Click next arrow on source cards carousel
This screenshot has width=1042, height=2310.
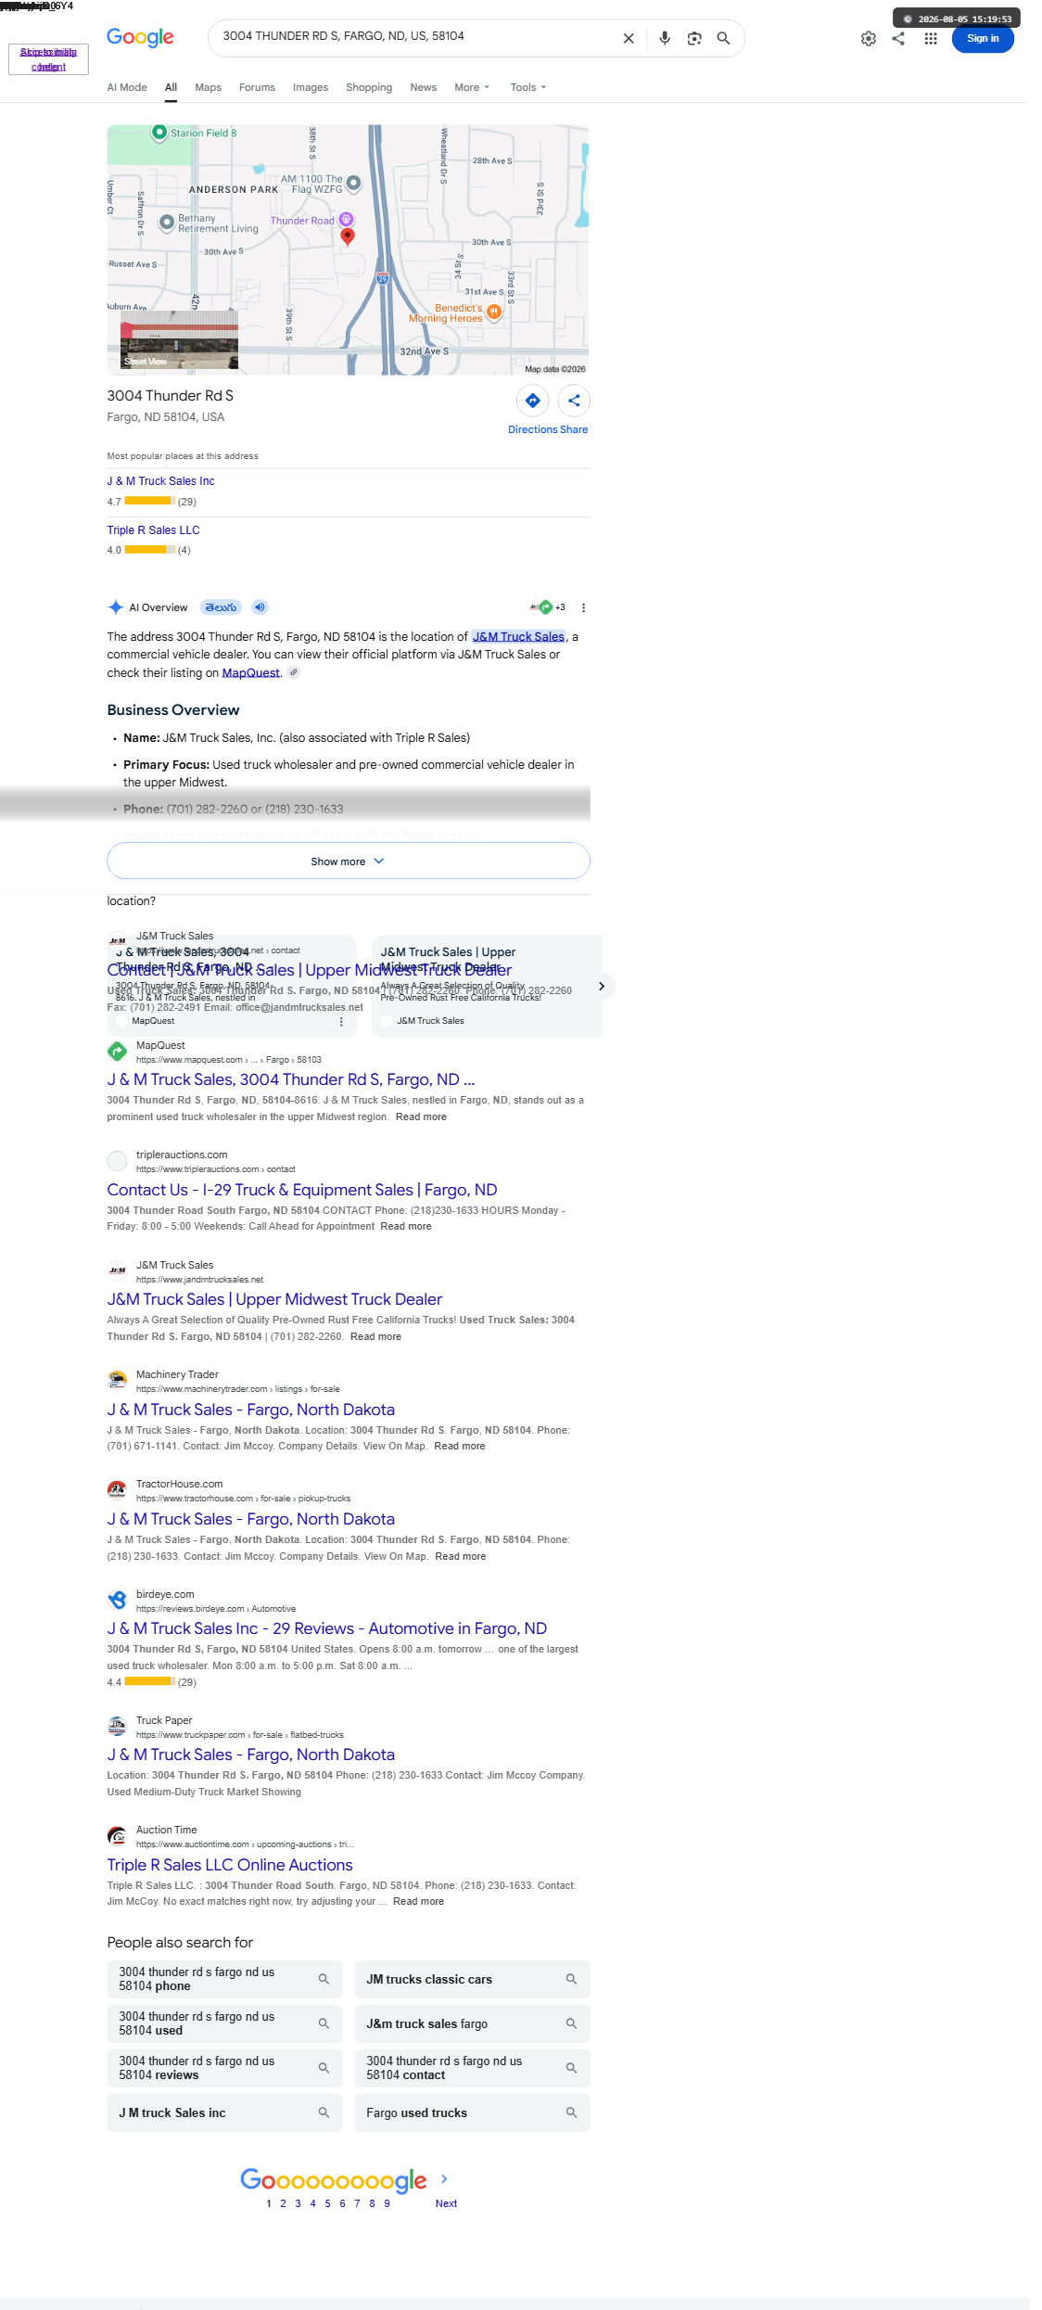602,986
